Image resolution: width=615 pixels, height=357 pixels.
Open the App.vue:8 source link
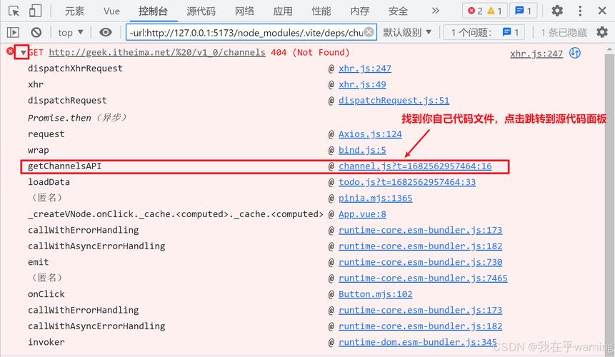tap(362, 214)
